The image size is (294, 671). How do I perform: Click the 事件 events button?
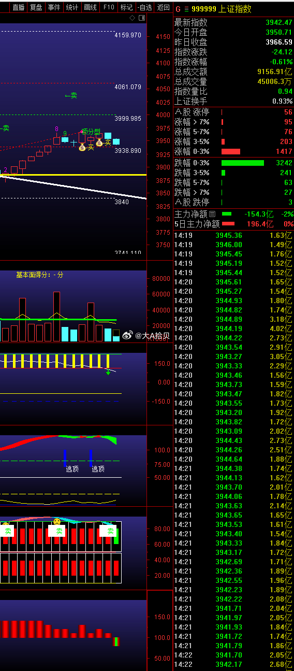pyautogui.click(x=54, y=7)
